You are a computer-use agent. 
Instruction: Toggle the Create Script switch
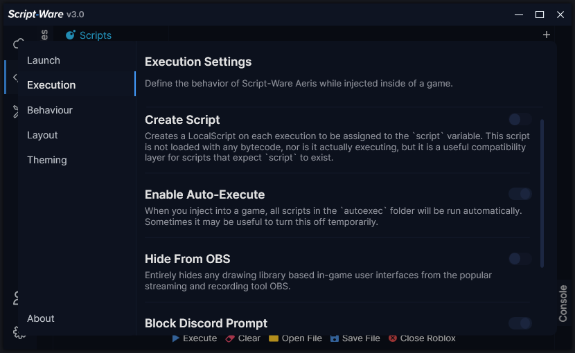(x=520, y=120)
